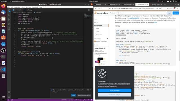The image size is (180, 101).
Task: Split the VS Code editor right
Action: (89, 10)
